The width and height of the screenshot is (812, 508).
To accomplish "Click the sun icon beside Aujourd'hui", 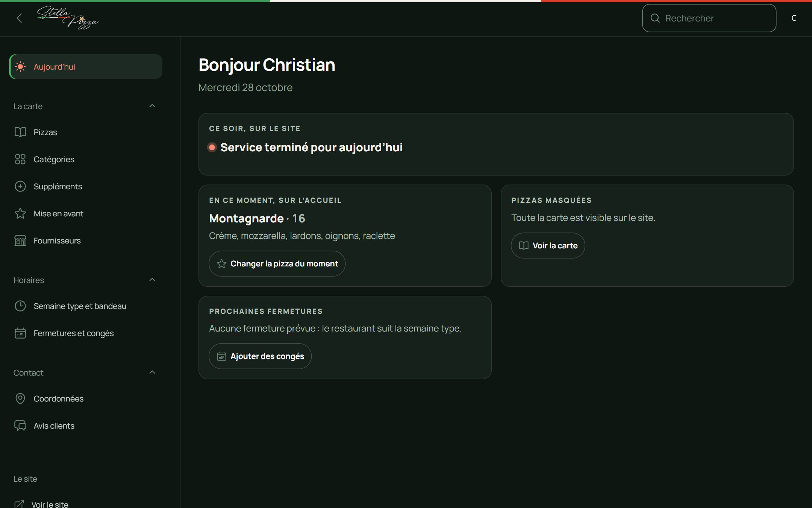I will [20, 67].
